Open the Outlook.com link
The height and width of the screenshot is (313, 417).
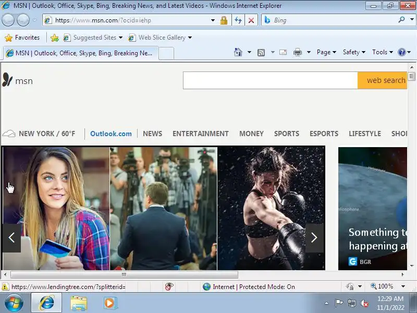click(111, 134)
